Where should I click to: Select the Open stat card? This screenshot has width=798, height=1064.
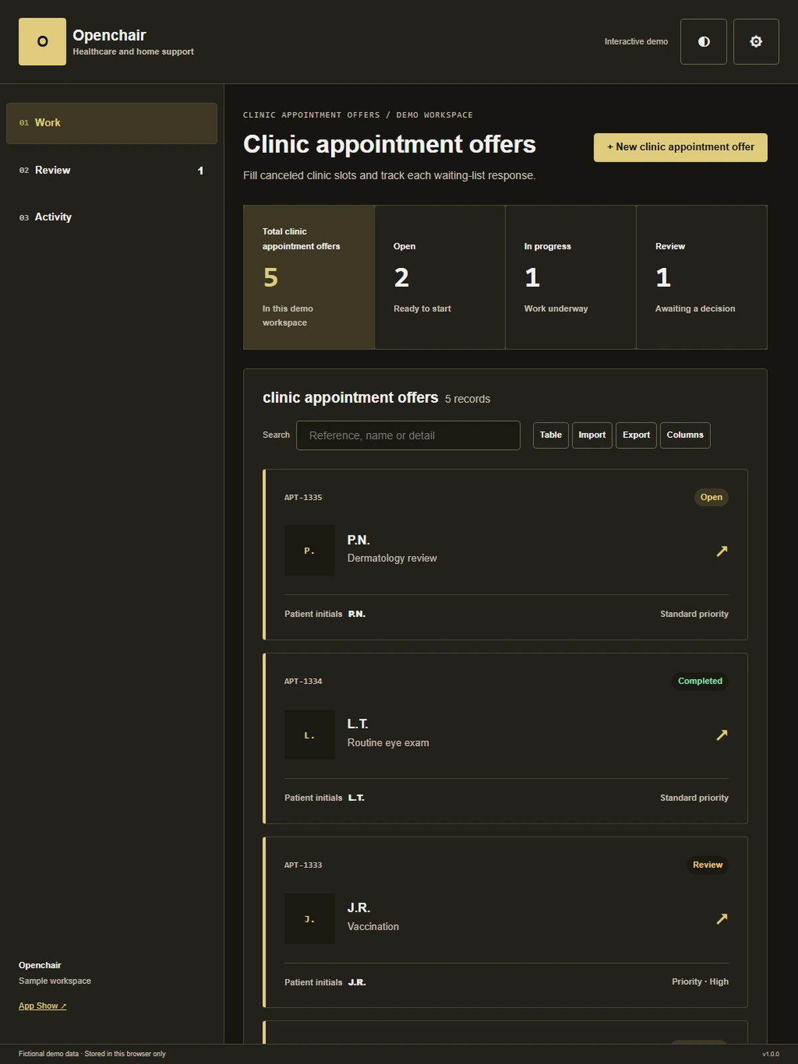tap(440, 277)
